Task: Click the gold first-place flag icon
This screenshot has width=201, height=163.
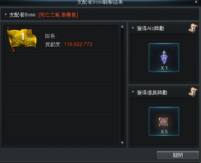Action: 21,39
